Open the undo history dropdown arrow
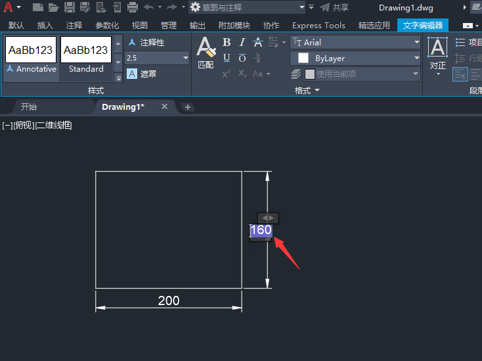 [x=160, y=7]
